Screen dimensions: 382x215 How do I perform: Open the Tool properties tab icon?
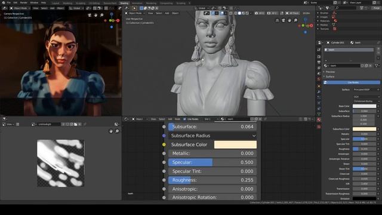(x=319, y=50)
